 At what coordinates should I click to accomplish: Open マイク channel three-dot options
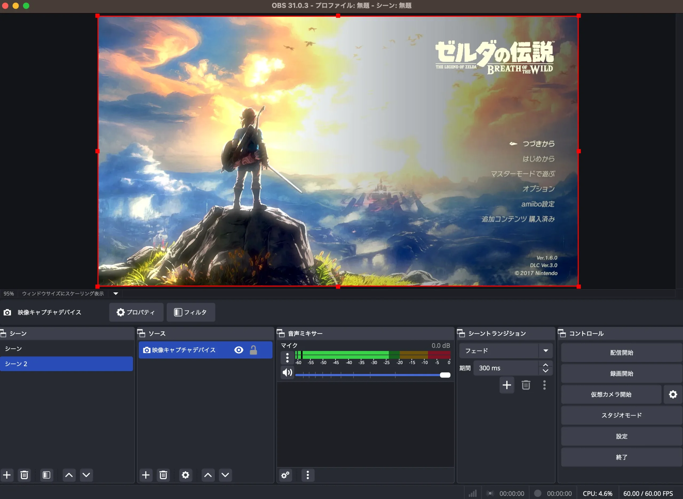point(287,358)
